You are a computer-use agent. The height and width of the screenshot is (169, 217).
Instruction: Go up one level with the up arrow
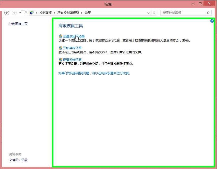[x=26, y=13]
